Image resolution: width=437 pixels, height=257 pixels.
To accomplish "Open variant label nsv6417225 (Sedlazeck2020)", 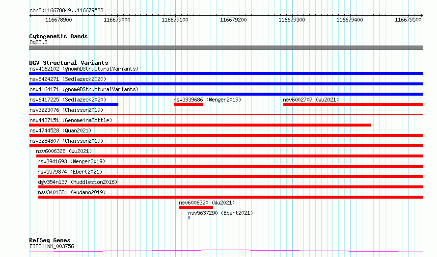I will click(68, 100).
